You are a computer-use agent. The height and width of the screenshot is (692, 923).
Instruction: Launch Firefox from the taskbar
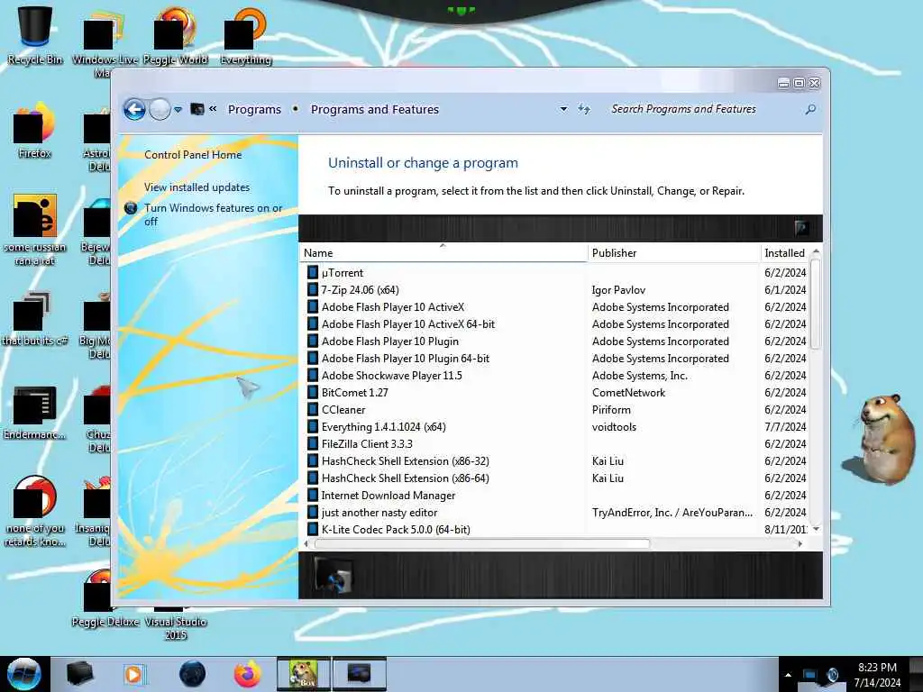248,674
